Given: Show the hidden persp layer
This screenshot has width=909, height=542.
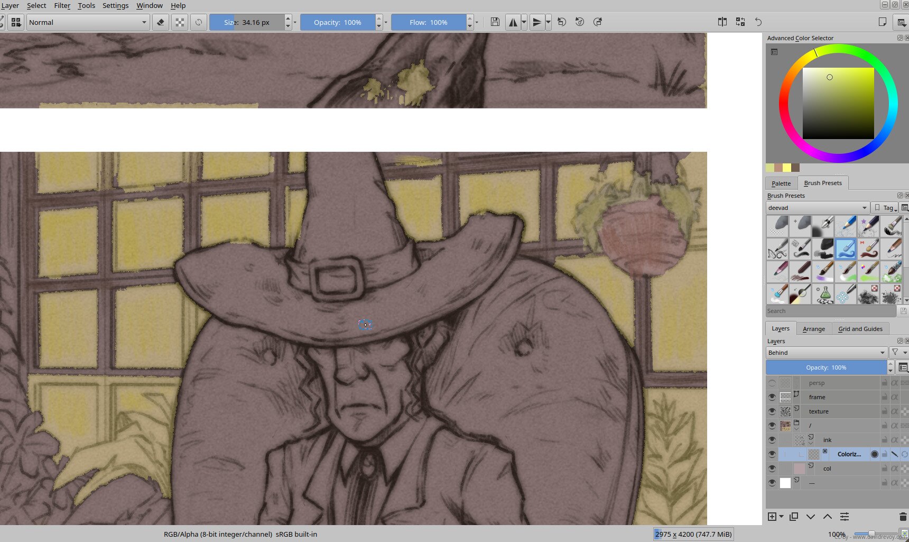Looking at the screenshot, I should [772, 383].
